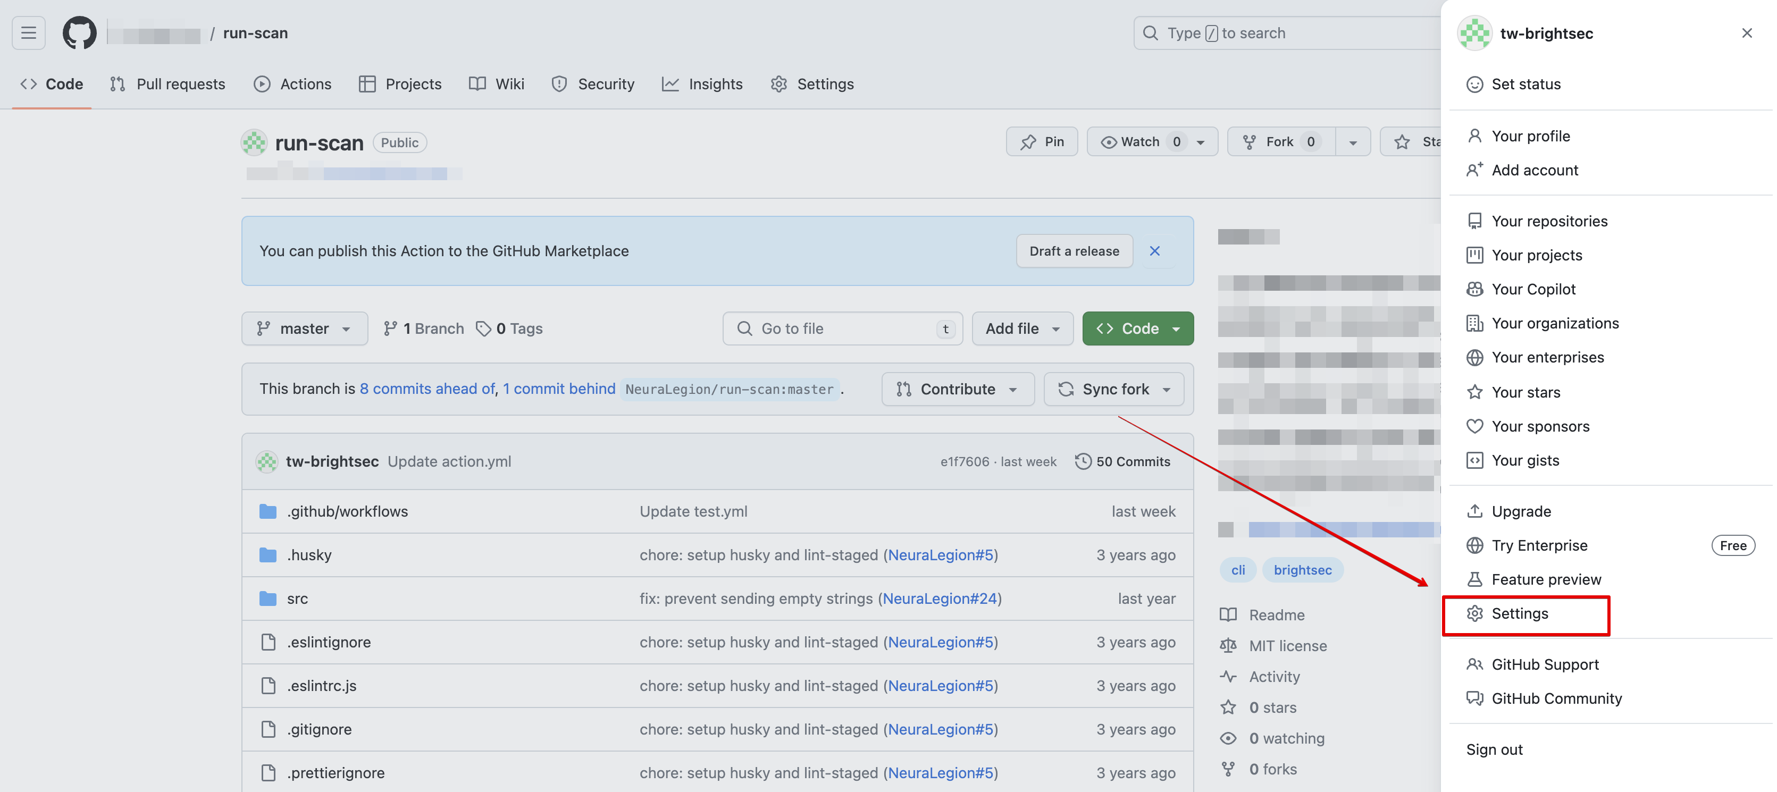Open Your projects
The width and height of the screenshot is (1777, 792).
click(x=1610, y=255)
